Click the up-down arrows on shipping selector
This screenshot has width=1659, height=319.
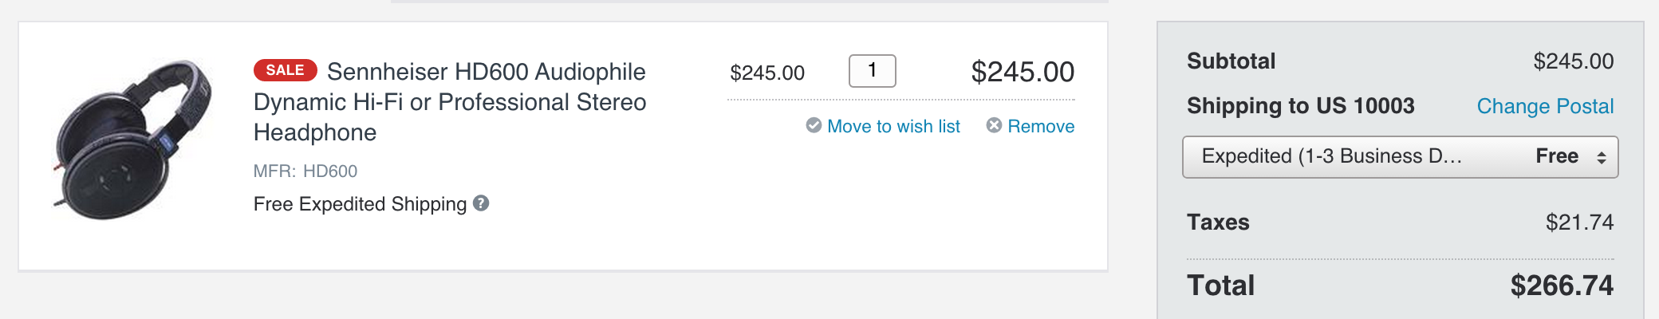click(1601, 157)
